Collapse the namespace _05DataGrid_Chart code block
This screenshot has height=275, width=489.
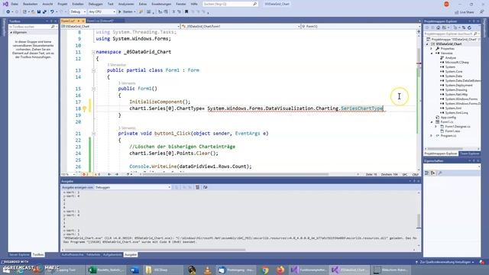tap(93, 52)
